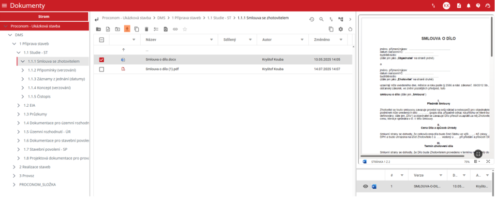495x197 pixels.
Task: Open the history clock icon
Action: pyautogui.click(x=312, y=19)
